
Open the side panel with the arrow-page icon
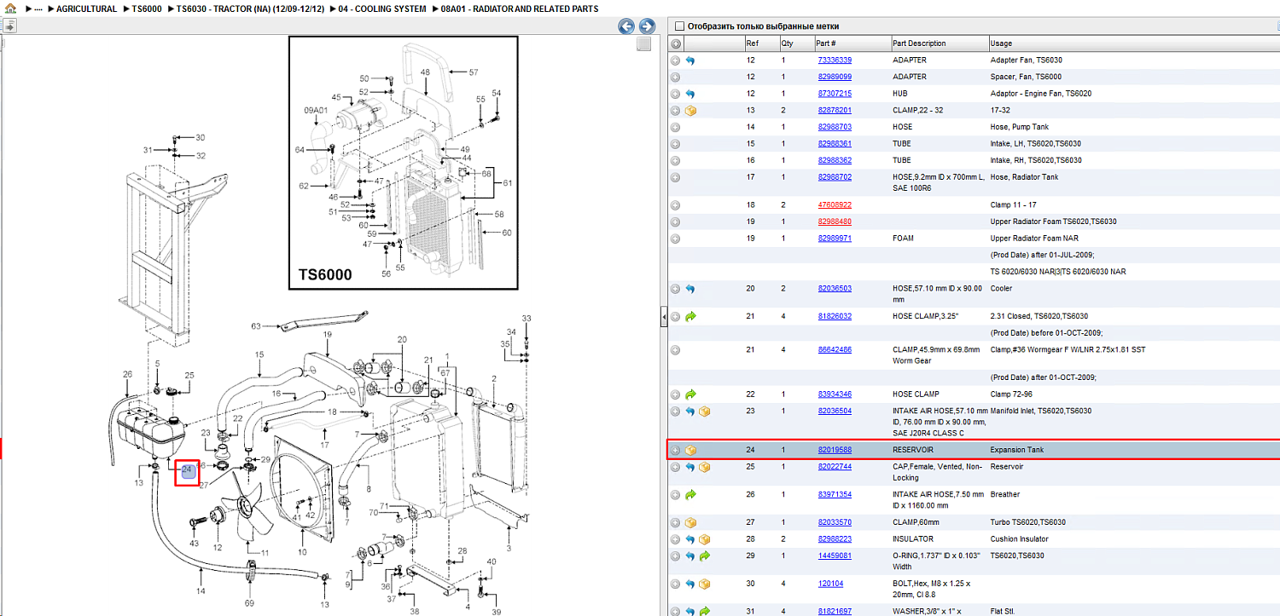coord(10,26)
